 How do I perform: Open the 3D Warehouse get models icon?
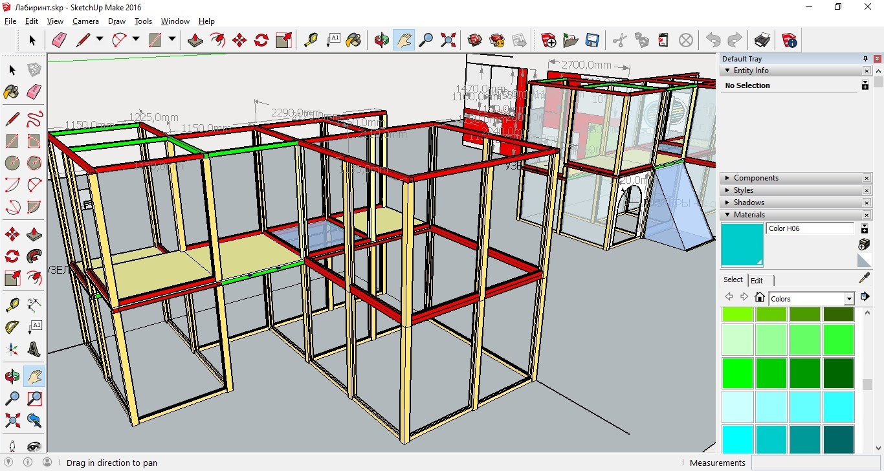476,40
